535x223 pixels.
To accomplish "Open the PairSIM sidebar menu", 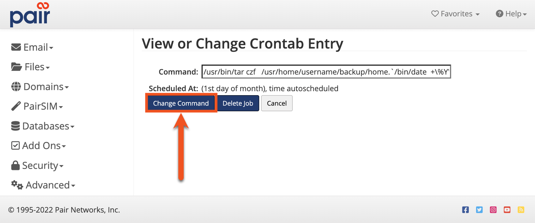I will [x=41, y=106].
